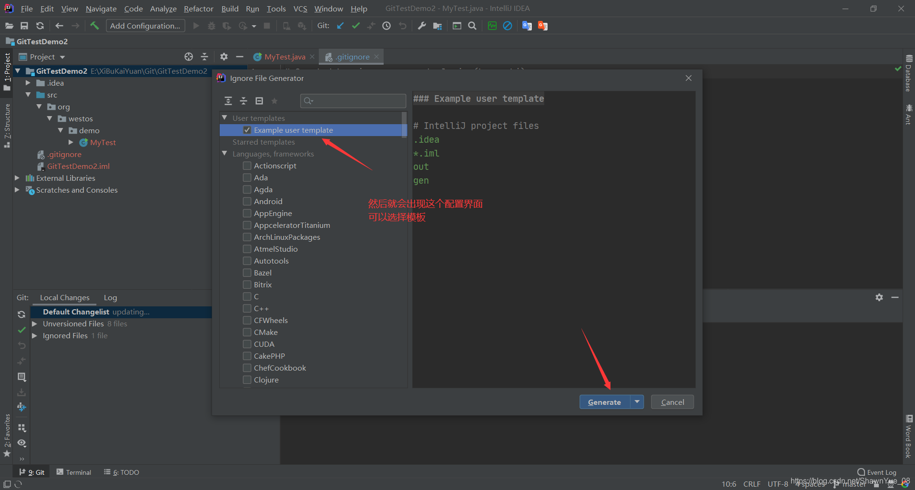Click UTF-8 encoding in status bar
This screenshot has width=915, height=490.
click(x=778, y=484)
